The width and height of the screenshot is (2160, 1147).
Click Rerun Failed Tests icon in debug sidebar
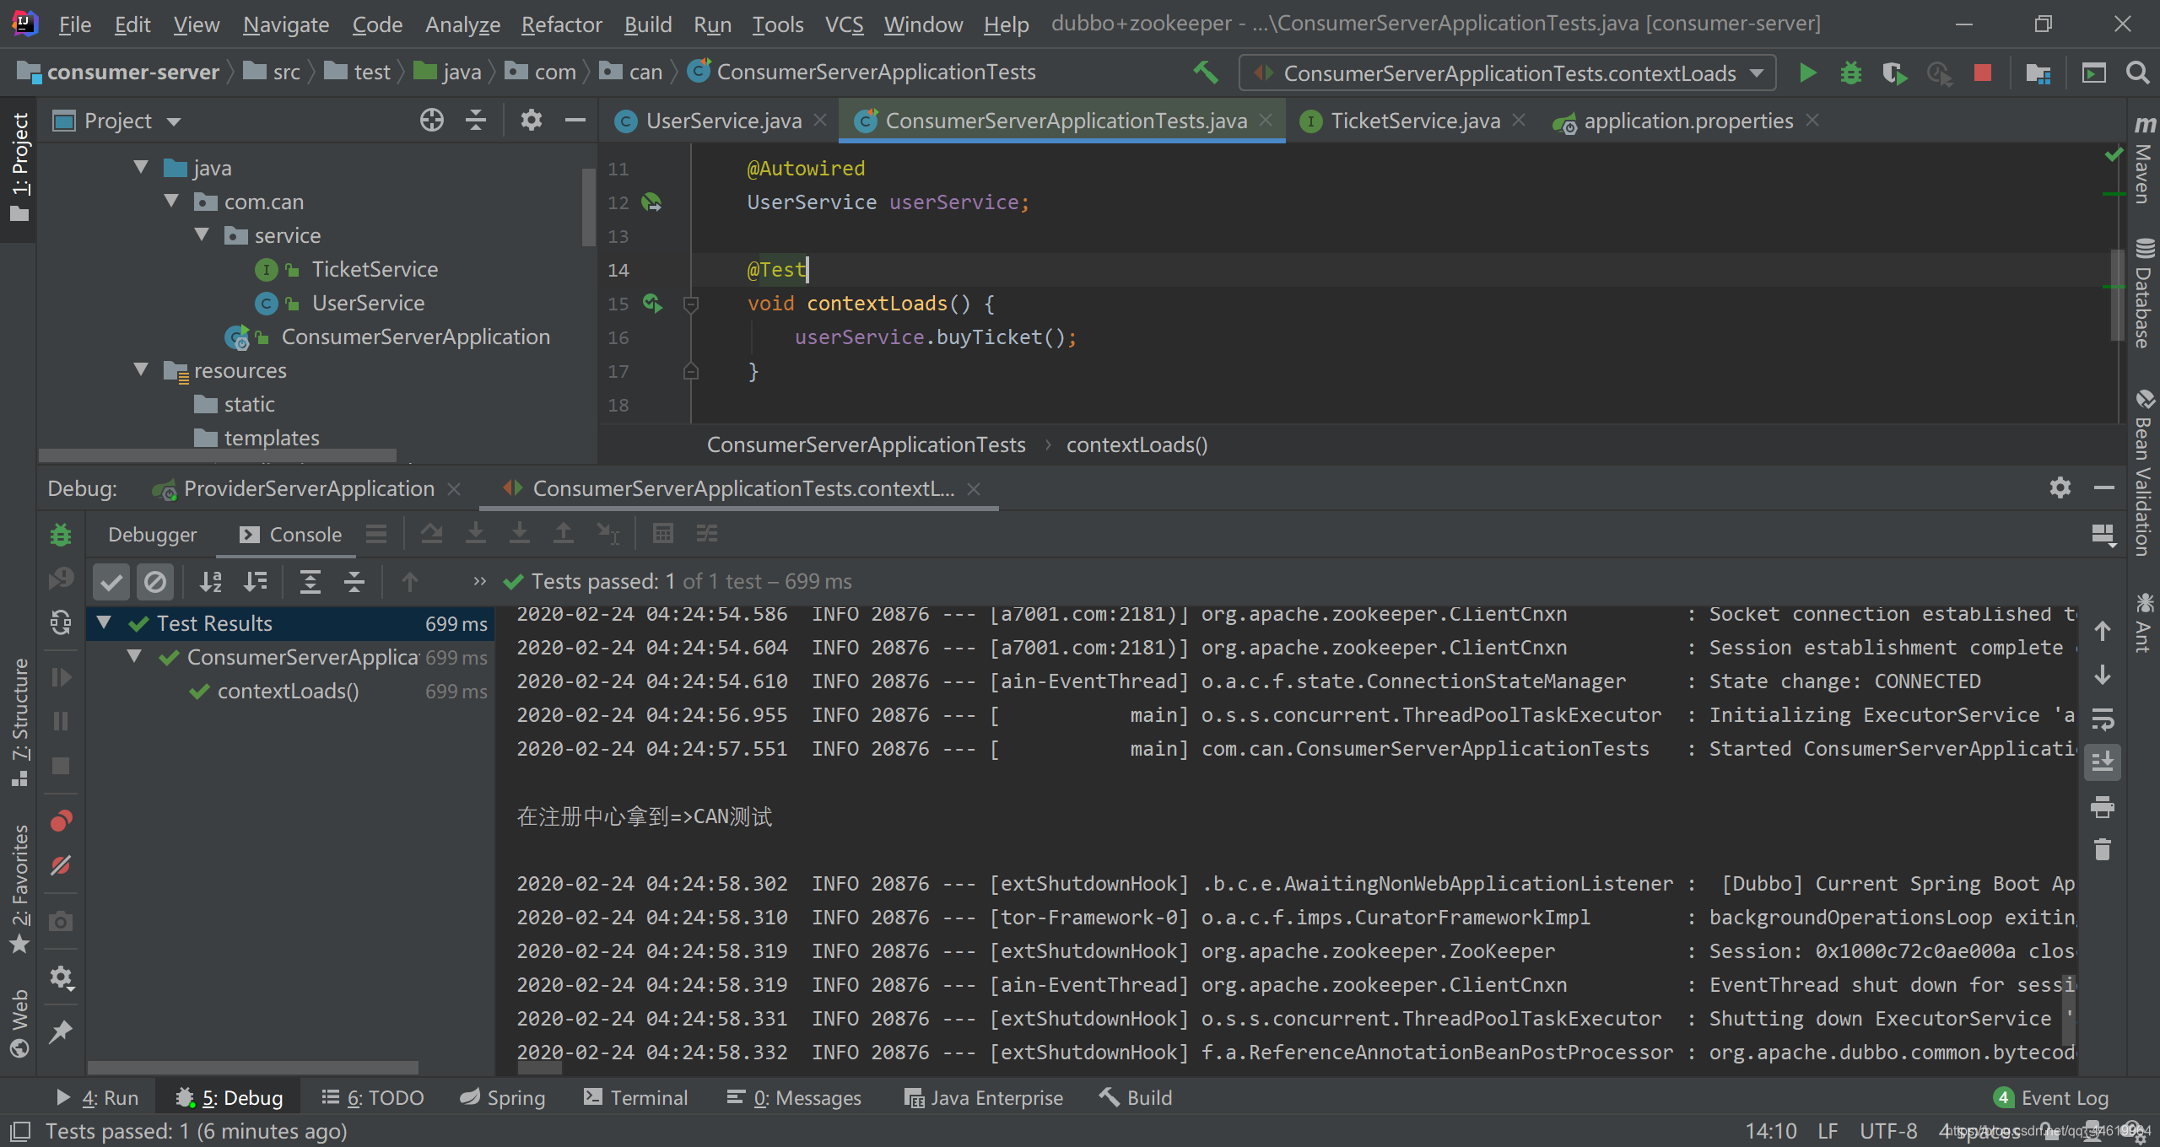coord(61,579)
